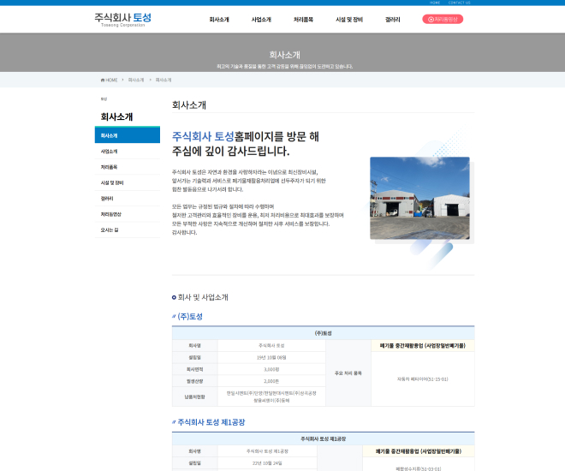Click the 회사 및 사업소개 bullet icon
Viewport: 565px width, 471px height.
[175, 297]
